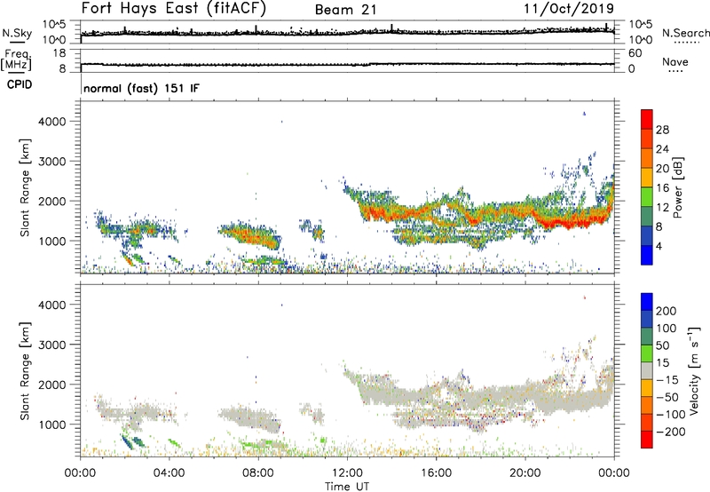Click the 'Power [dB]' colorbar label
Screen dimensions: 710x492
(678, 187)
